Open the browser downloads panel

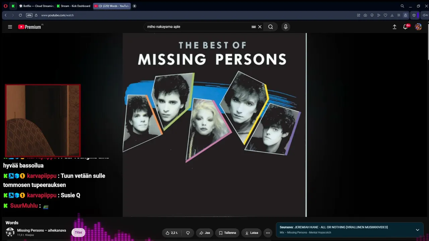[392, 15]
